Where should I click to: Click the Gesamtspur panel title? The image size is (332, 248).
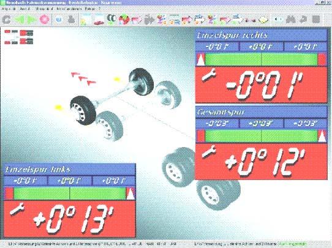(221, 112)
